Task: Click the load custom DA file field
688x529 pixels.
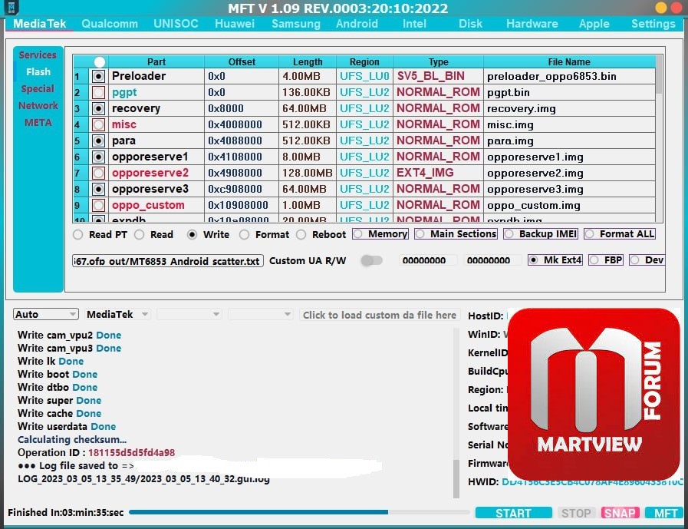Action: click(380, 315)
